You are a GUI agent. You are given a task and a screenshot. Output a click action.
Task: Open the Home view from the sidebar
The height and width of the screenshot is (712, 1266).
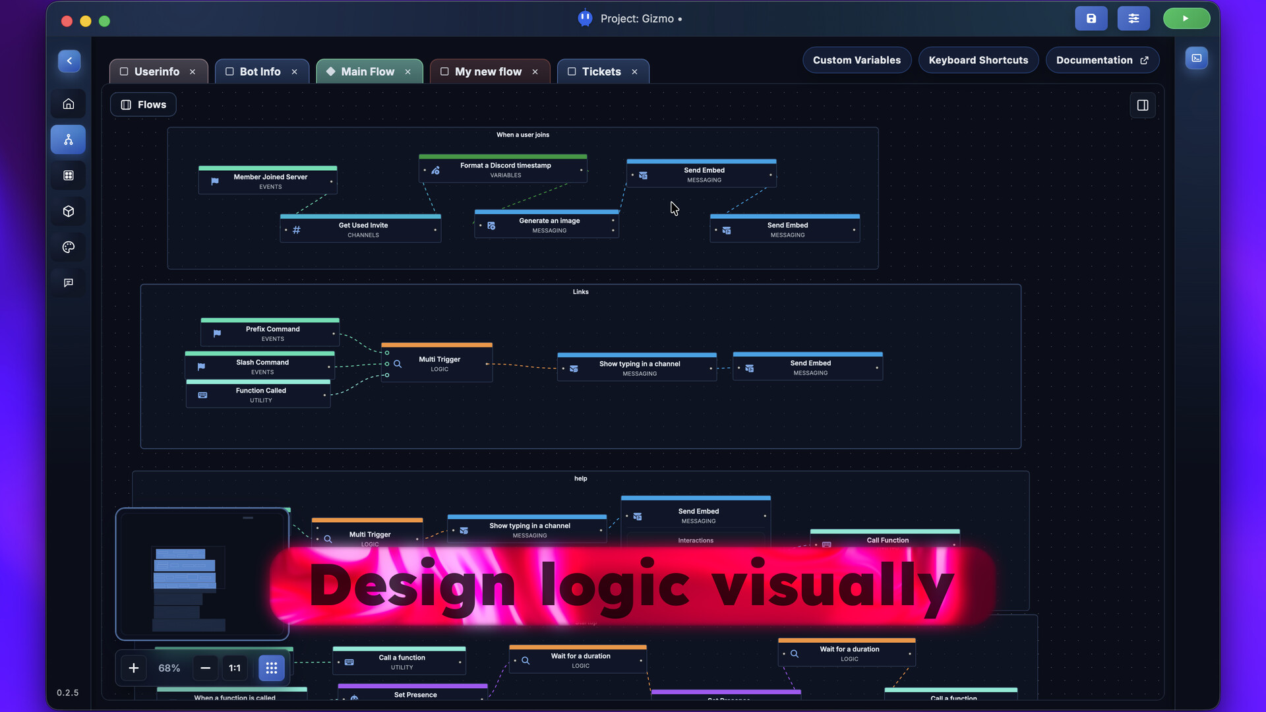tap(68, 104)
